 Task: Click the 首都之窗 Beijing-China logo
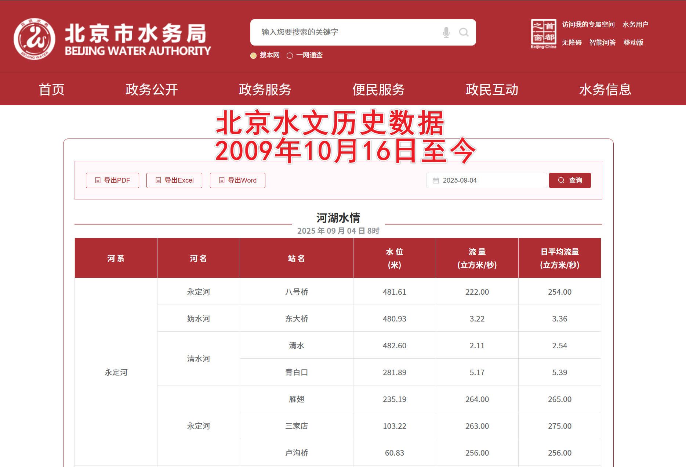coord(544,33)
